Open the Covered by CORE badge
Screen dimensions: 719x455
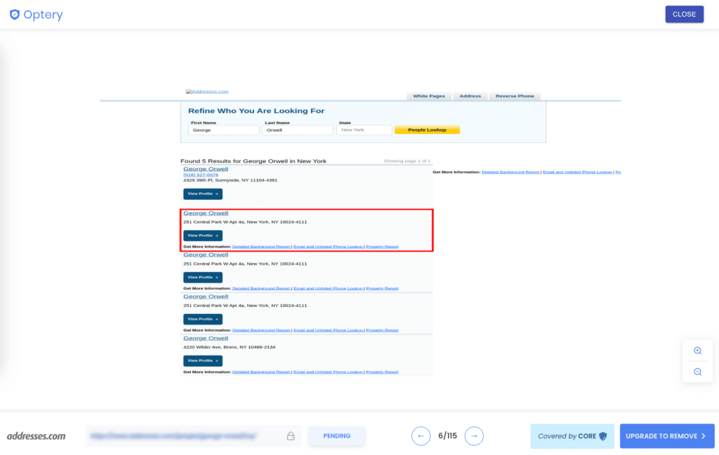[572, 436]
